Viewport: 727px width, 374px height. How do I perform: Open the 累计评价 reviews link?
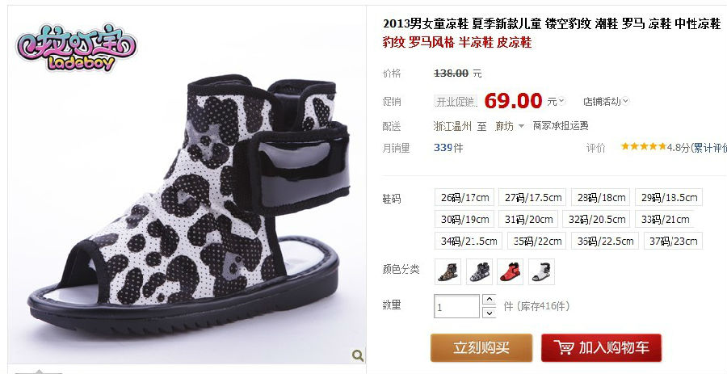710,148
